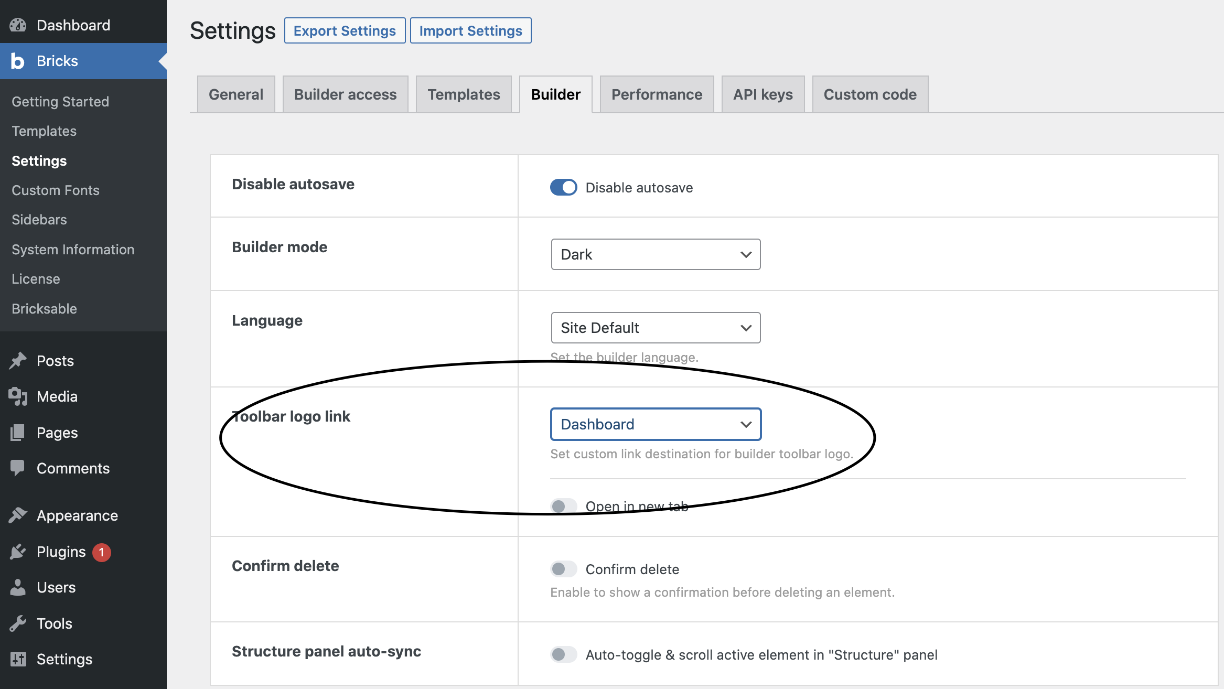The width and height of the screenshot is (1224, 689).
Task: Open the API keys tab
Action: point(763,94)
